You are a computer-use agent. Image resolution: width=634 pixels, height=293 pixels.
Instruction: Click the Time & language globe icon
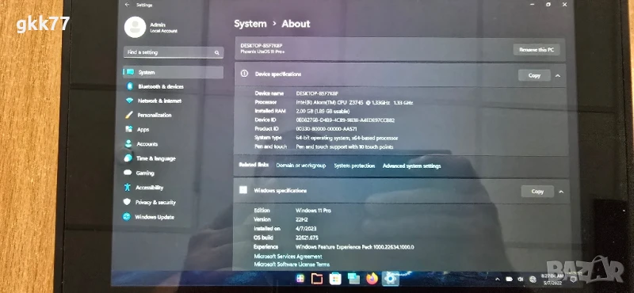click(x=128, y=158)
